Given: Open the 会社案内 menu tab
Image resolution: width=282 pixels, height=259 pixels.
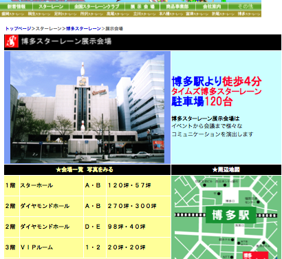Looking at the screenshot, I should [x=212, y=6].
